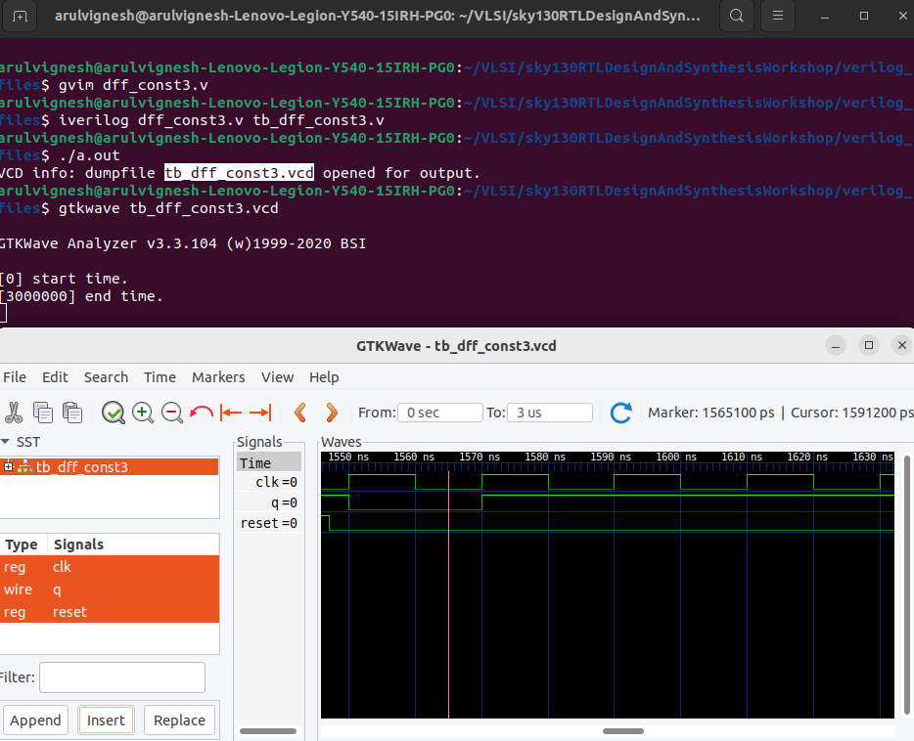This screenshot has width=914, height=741.
Task: Click the Zoom Fit magnifier icon
Action: click(x=113, y=413)
